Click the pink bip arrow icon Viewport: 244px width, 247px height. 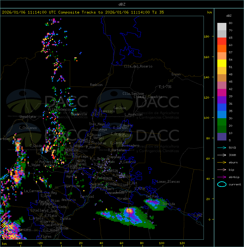(x=222, y=170)
